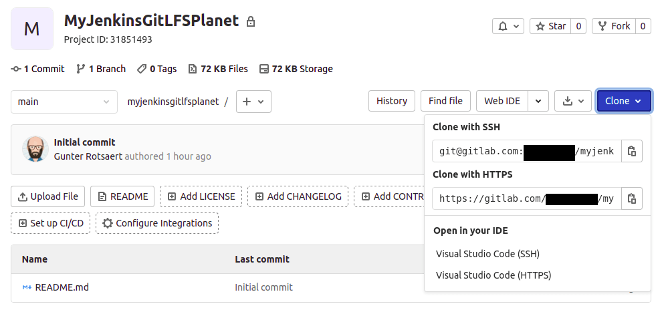Open the 1 Commit link
This screenshot has height=310, width=662.
(x=38, y=69)
